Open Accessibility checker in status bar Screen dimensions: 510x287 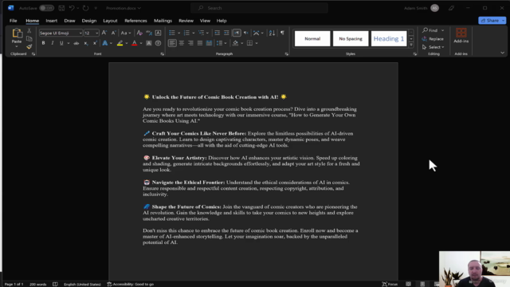[x=131, y=284]
